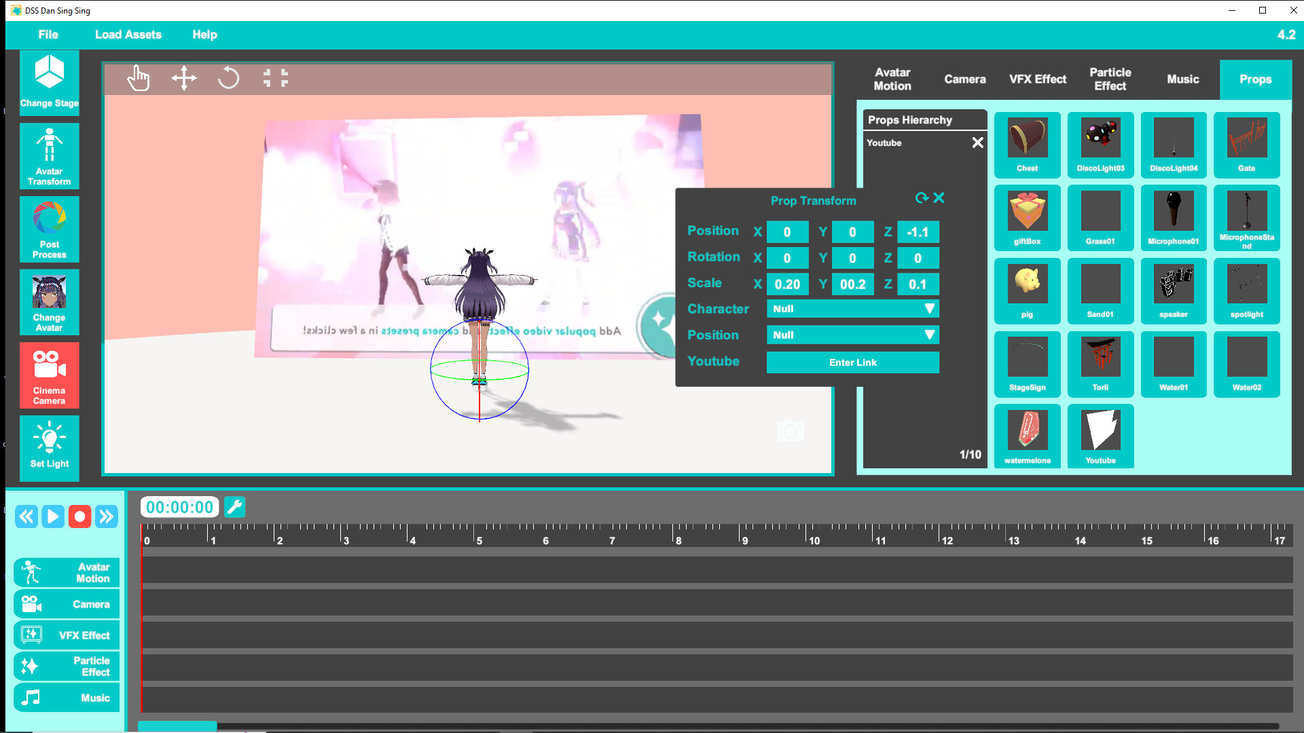This screenshot has height=733, width=1304.
Task: Add the Microphone01 prop
Action: coord(1173,218)
